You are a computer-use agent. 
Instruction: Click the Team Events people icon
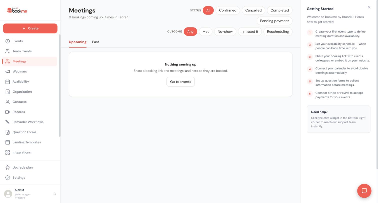[8, 51]
